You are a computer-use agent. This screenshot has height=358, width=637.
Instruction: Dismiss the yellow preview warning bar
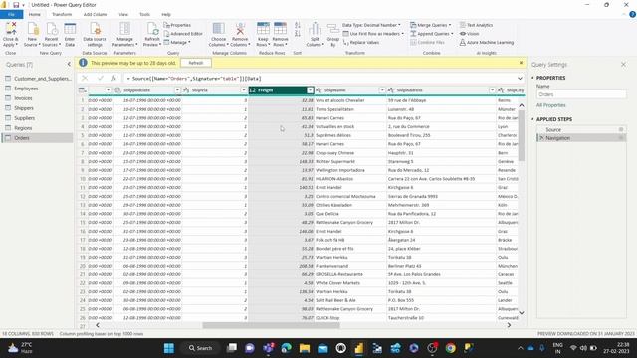521,63
